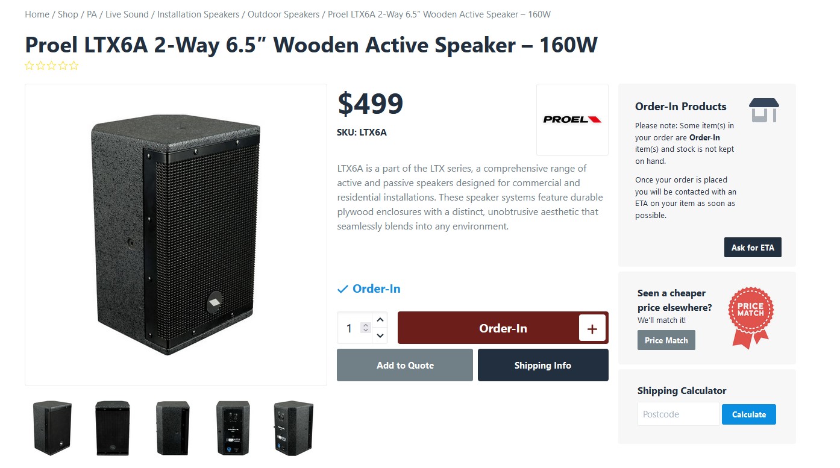The height and width of the screenshot is (468, 840).
Task: Open the Outdoor Speakers breadcrumb
Action: 283,14
